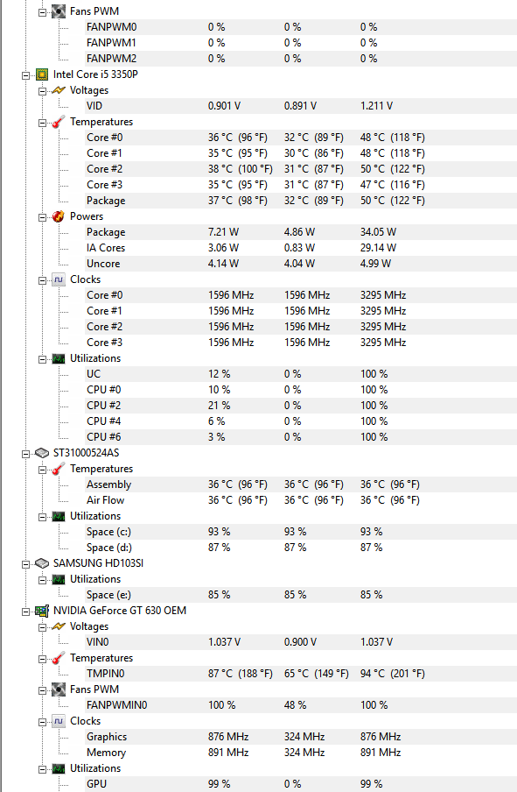Click the CPU Utilizations graph icon
The width and height of the screenshot is (517, 792).
(x=59, y=358)
